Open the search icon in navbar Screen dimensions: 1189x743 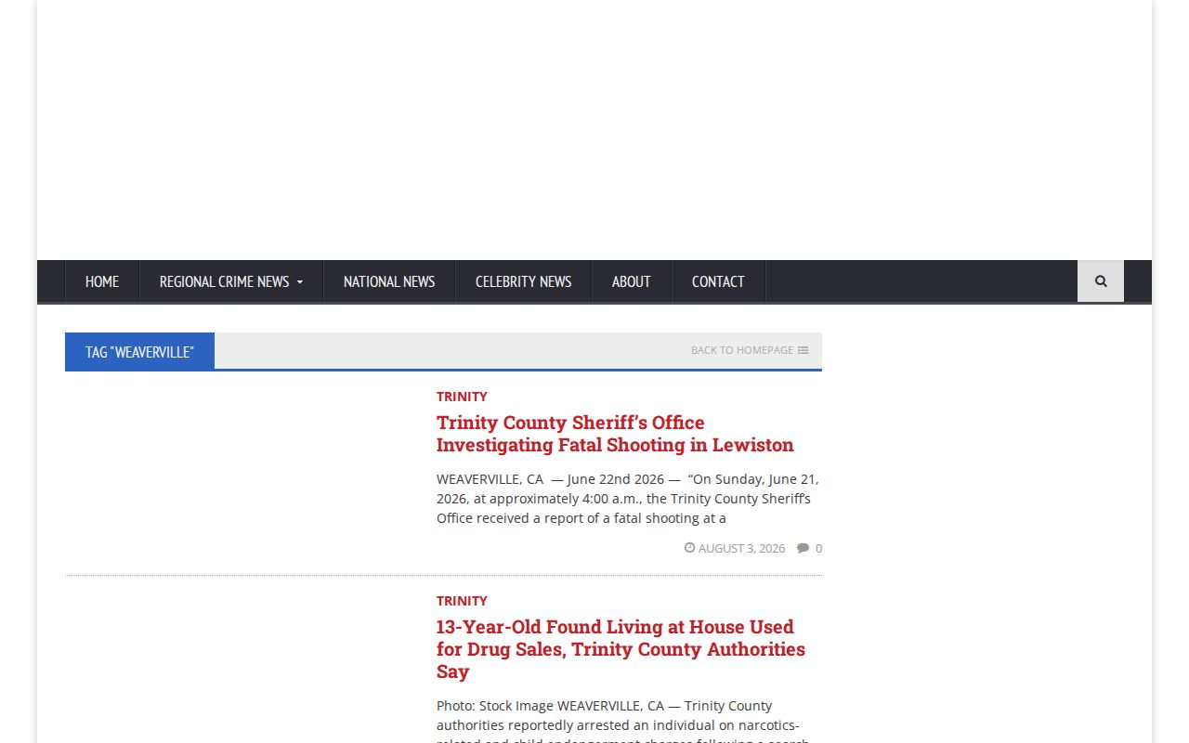[x=1101, y=281]
